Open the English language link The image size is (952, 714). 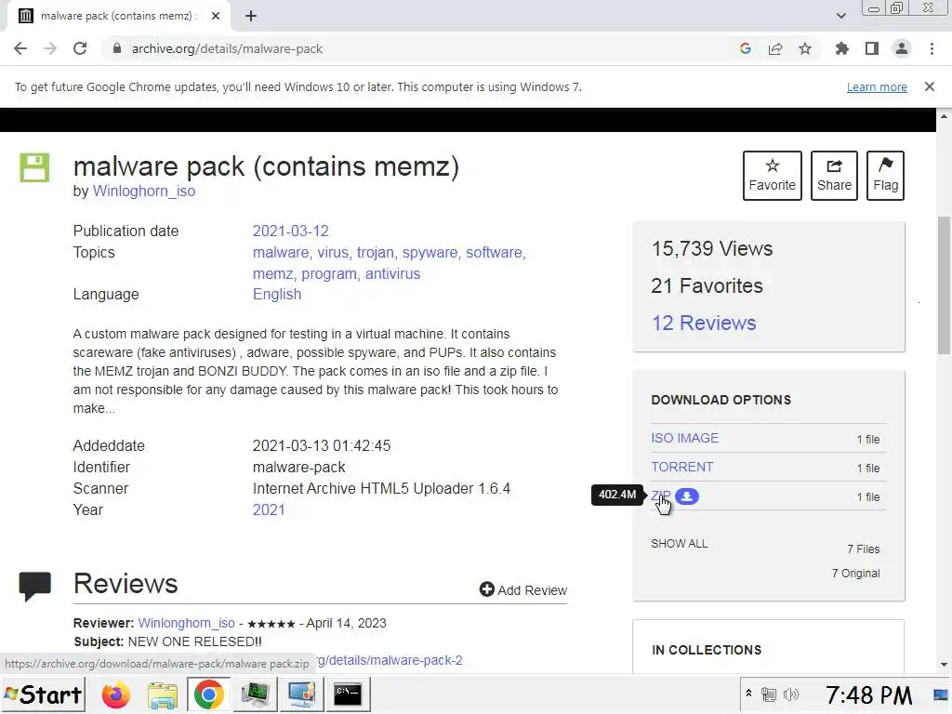(277, 294)
